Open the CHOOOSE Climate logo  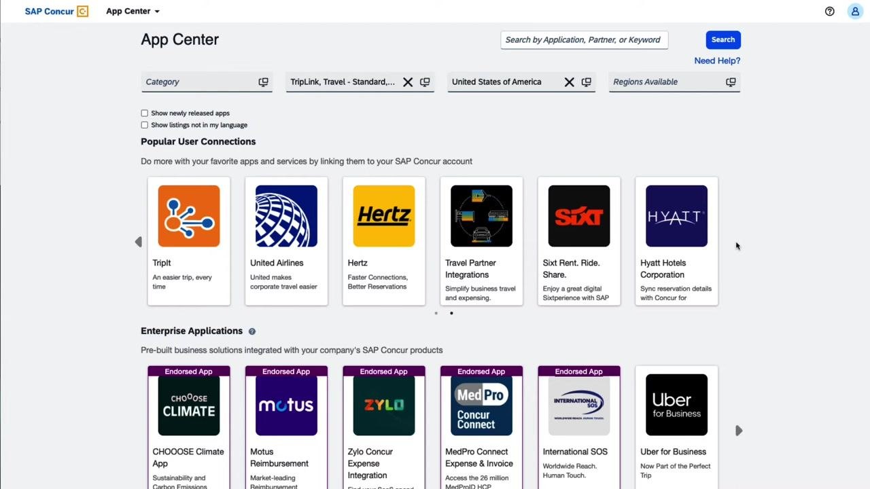189,405
